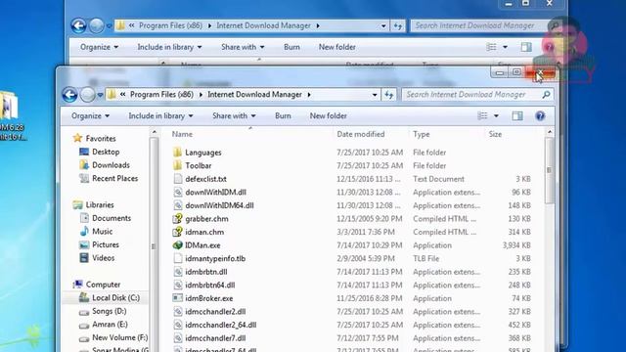The width and height of the screenshot is (626, 352).
Task: Click the magnifier icon in front search box
Action: point(546,95)
